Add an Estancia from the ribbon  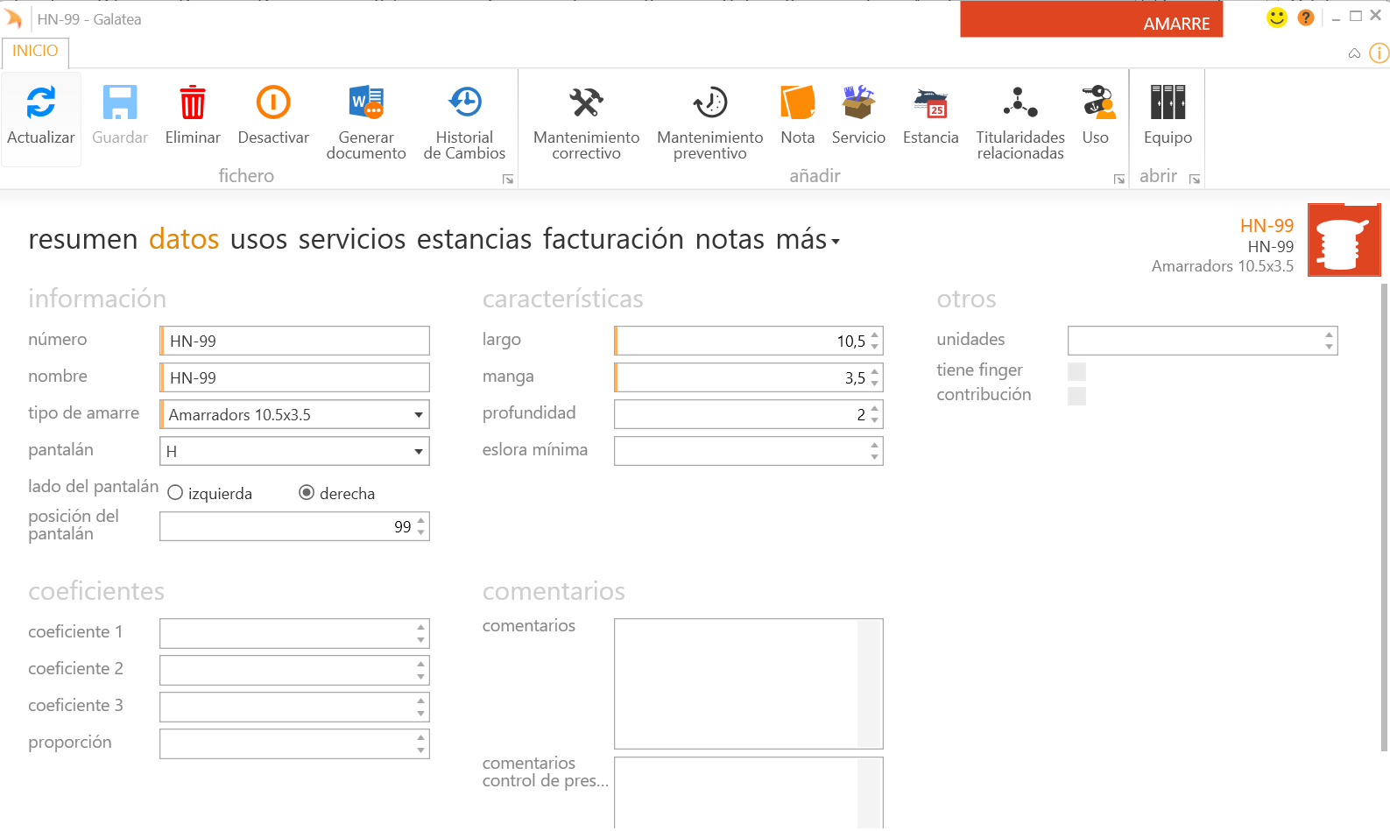930,103
